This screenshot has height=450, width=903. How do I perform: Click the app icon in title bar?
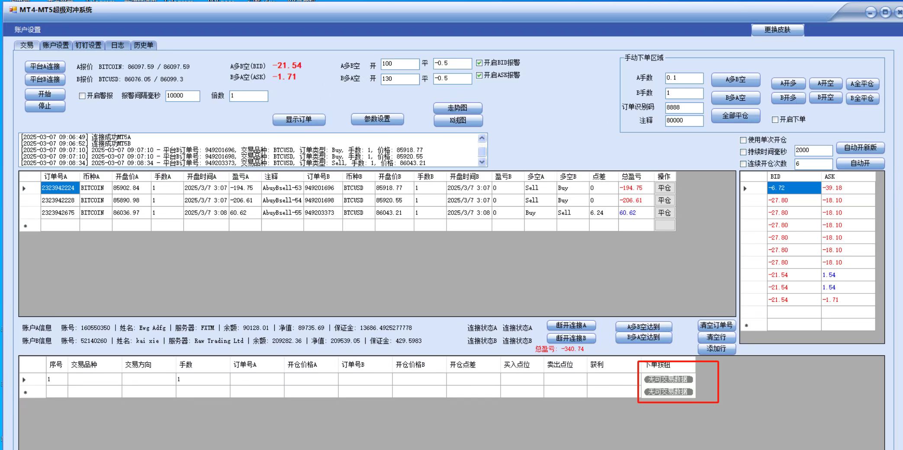coord(13,10)
